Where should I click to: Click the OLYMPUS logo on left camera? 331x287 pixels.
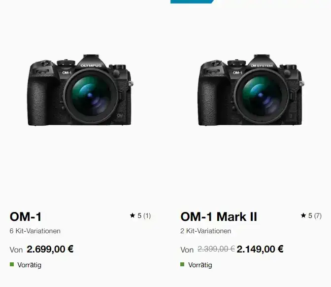[x=91, y=66]
